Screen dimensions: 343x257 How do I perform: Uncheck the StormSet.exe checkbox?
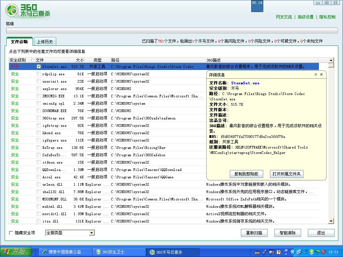click(x=39, y=67)
